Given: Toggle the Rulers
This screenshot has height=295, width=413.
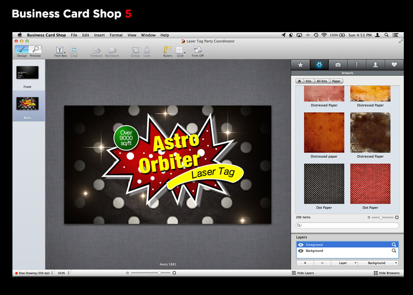Looking at the screenshot, I should tap(167, 52).
